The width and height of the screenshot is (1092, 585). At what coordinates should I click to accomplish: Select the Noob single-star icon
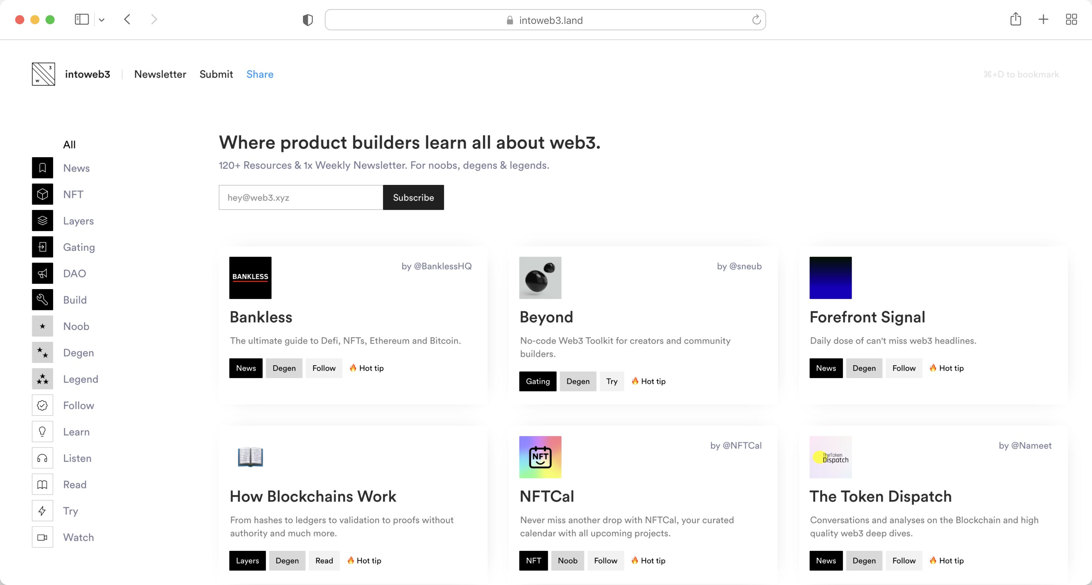(x=42, y=326)
